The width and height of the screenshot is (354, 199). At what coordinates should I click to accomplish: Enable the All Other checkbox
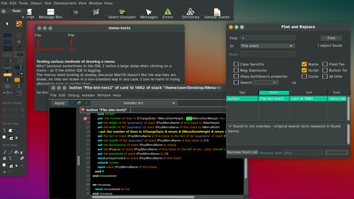325,76
